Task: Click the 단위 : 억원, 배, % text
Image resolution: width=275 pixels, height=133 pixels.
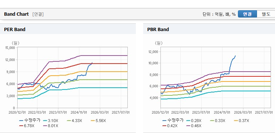Action: point(219,14)
